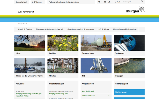Click the Amt für Umwelt heading
Image resolution: width=159 pixels, height=99 pixels.
pyautogui.click(x=26, y=12)
